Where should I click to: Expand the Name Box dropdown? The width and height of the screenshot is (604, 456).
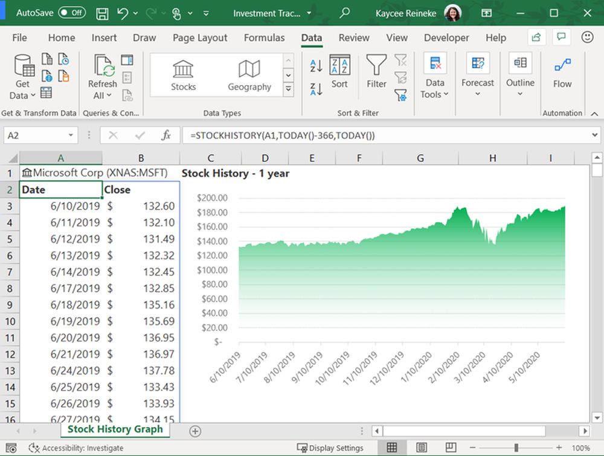[x=71, y=136]
